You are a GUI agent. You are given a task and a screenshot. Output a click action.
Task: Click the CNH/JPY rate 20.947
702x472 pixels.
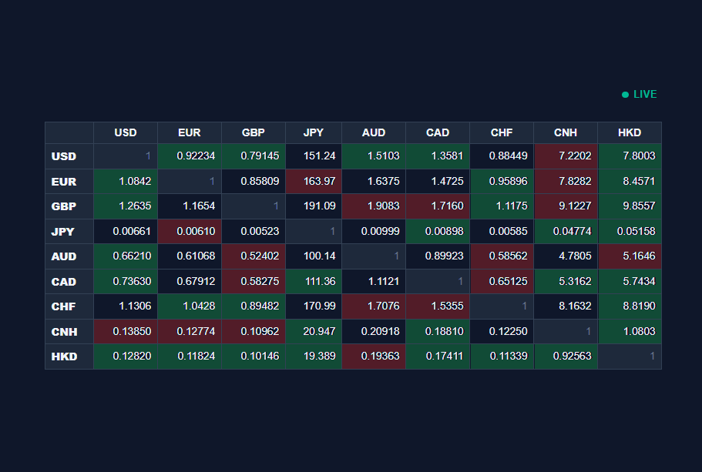pos(314,332)
